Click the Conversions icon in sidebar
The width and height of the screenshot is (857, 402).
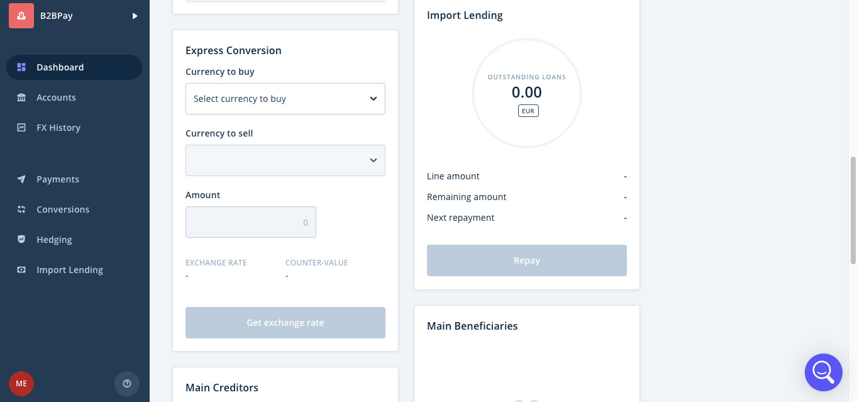pyautogui.click(x=21, y=209)
